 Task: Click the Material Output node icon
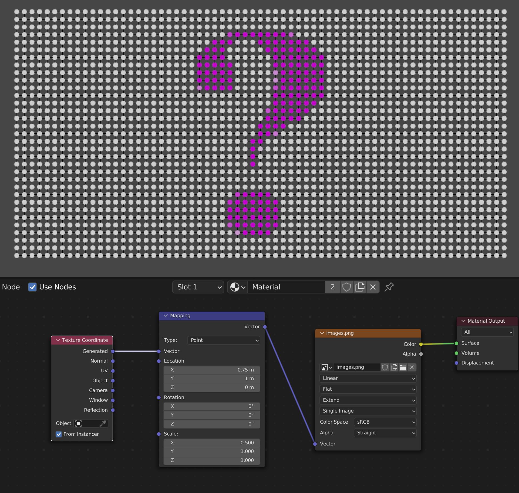click(x=463, y=321)
